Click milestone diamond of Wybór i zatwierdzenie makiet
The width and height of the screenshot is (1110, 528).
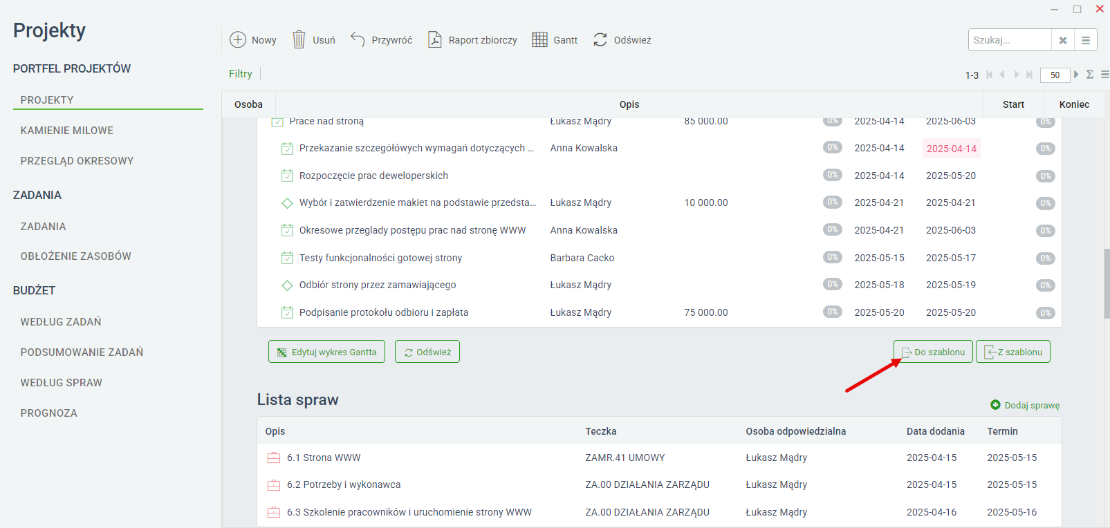(287, 203)
